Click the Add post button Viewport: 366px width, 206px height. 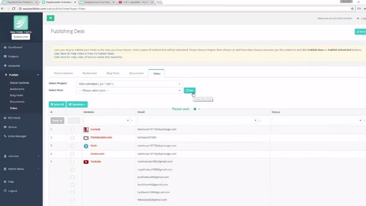pos(189,90)
